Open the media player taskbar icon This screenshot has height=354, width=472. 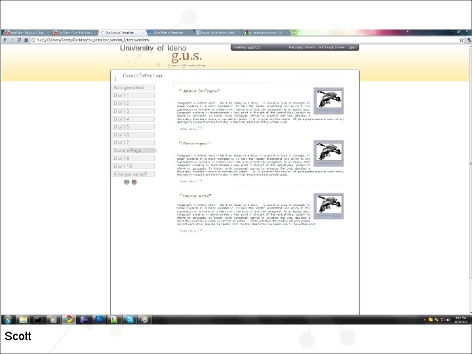point(53,319)
